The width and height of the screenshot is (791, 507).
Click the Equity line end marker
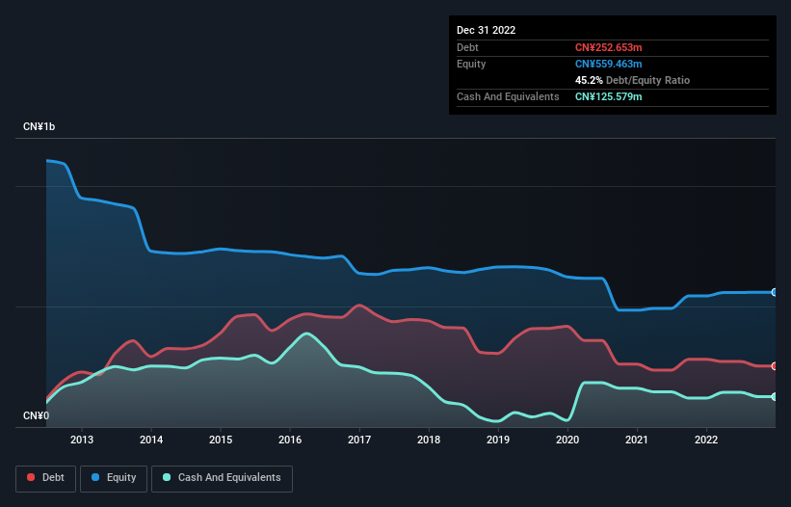(x=775, y=292)
